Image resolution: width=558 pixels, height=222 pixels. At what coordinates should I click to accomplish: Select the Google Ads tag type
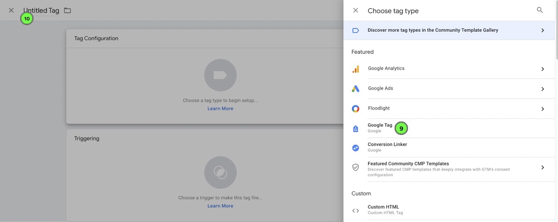coord(449,89)
